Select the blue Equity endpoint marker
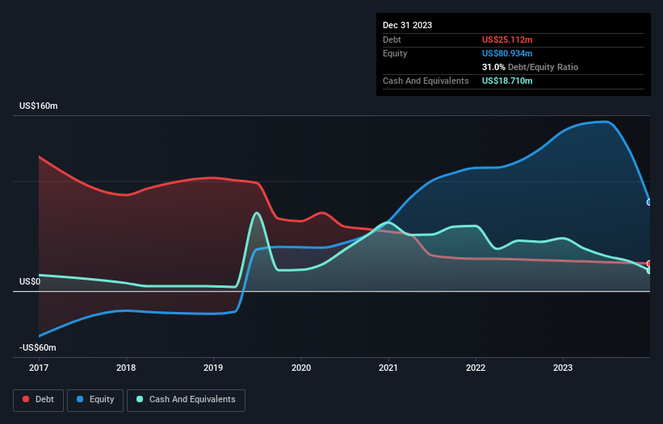 point(649,202)
